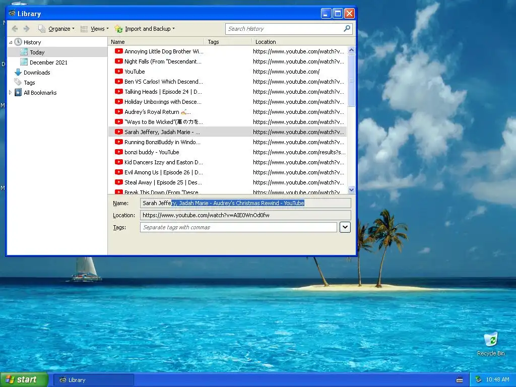Select Today in the History tree
Image resolution: width=516 pixels, height=387 pixels.
point(37,52)
